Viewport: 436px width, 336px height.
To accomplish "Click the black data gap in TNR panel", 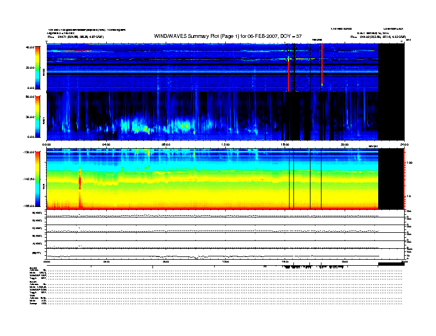I will pos(391,179).
